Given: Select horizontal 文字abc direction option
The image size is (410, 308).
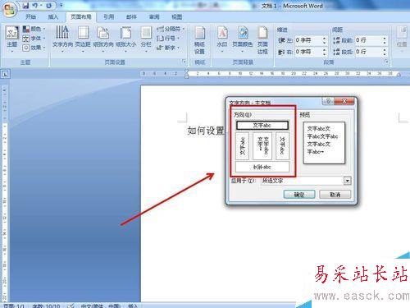Looking at the screenshot, I should click(262, 126).
